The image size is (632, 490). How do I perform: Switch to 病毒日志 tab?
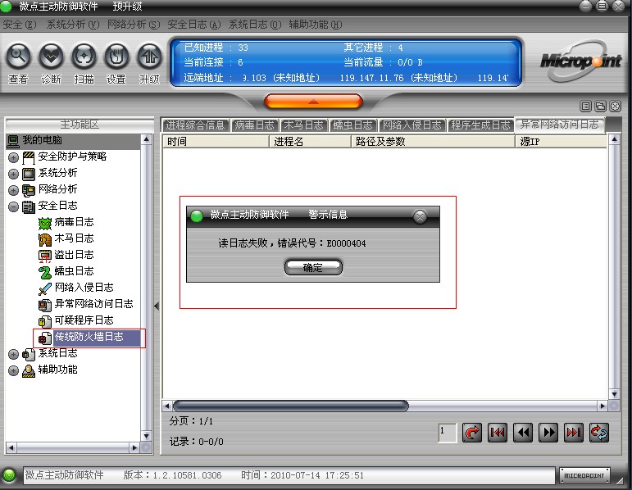pyautogui.click(x=255, y=125)
